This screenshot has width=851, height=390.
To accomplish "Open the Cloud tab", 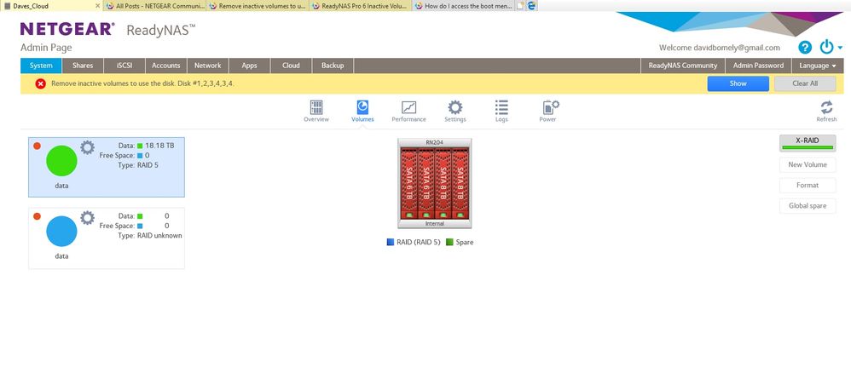I will [x=291, y=66].
